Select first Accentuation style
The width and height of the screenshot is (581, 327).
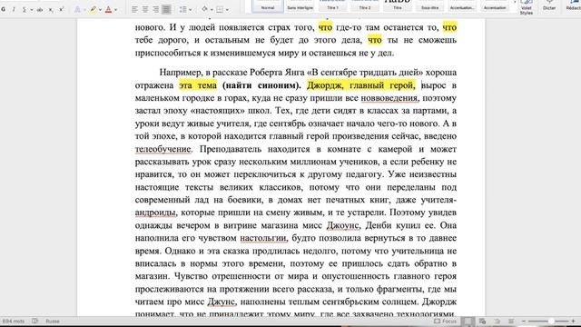tap(462, 6)
